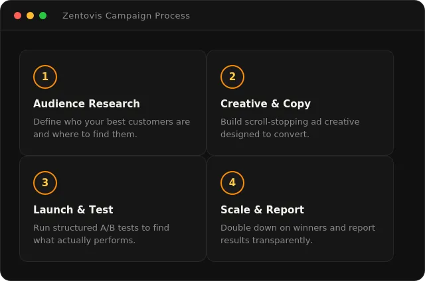This screenshot has width=425, height=281.
Task: Select the Launch & Test card background
Action: point(113,209)
